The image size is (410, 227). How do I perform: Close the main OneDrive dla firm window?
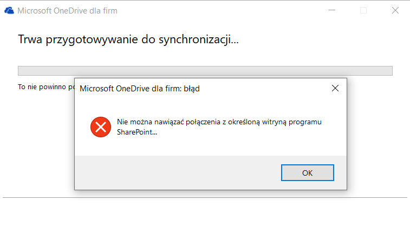tap(394, 10)
